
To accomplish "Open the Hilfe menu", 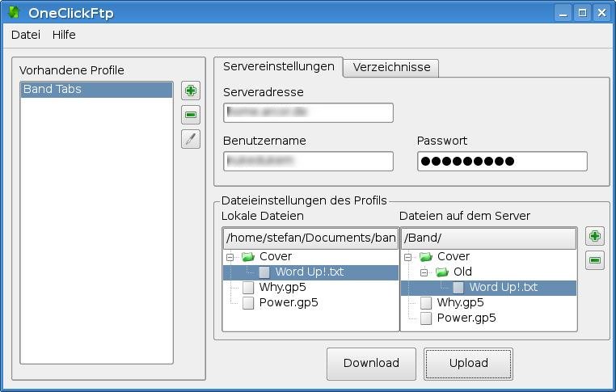I will pyautogui.click(x=64, y=35).
